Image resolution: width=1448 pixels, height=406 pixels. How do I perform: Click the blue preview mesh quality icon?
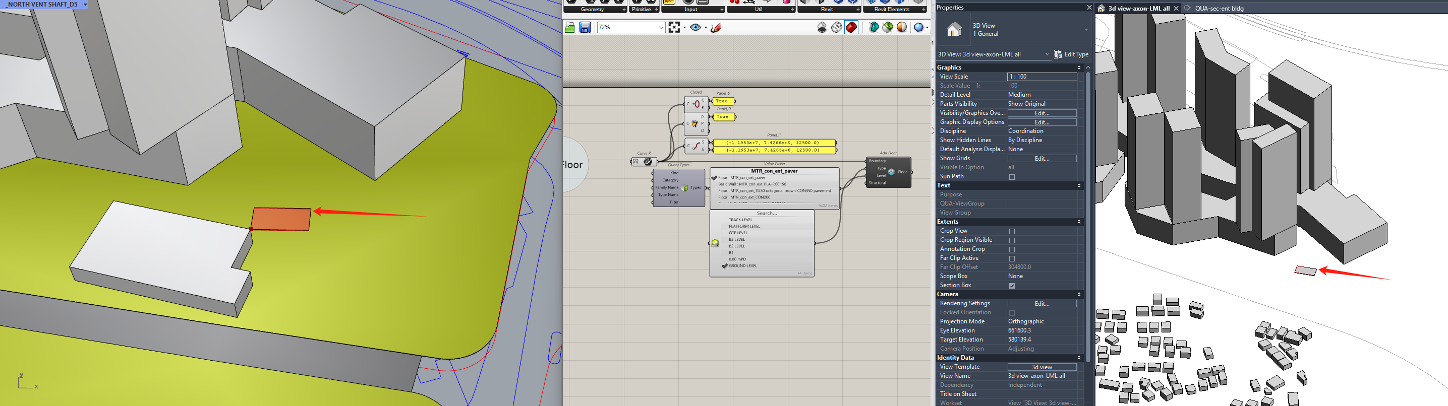coord(918,28)
